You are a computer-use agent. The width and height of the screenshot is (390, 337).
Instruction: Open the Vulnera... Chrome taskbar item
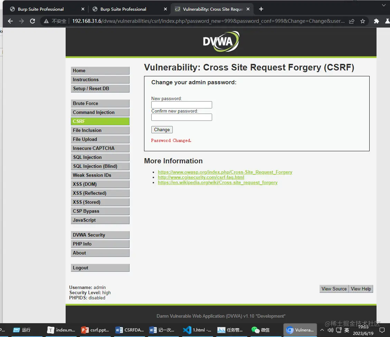click(300, 330)
